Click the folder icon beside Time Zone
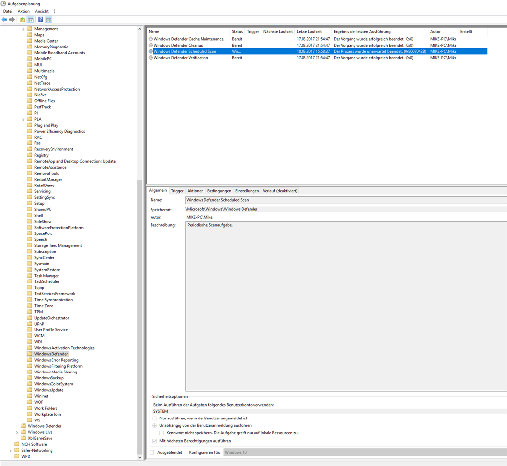Viewport: 507px width, 466px height. [30, 306]
